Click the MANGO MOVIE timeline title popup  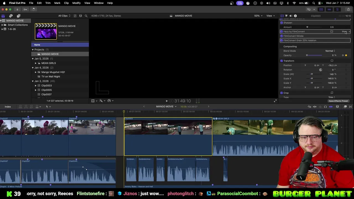166,107
